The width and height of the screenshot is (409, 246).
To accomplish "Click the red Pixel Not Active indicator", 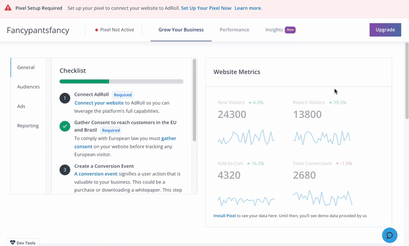I will coord(97,30).
